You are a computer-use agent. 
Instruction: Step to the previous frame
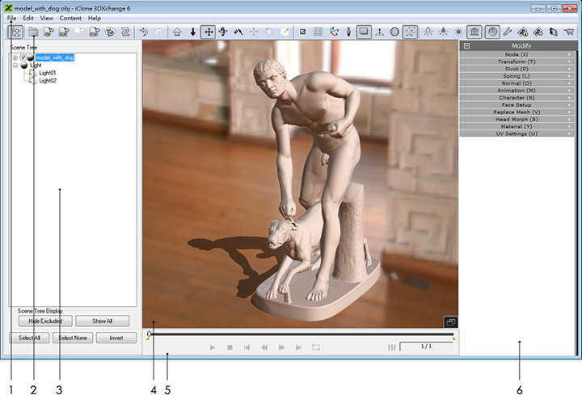point(264,347)
